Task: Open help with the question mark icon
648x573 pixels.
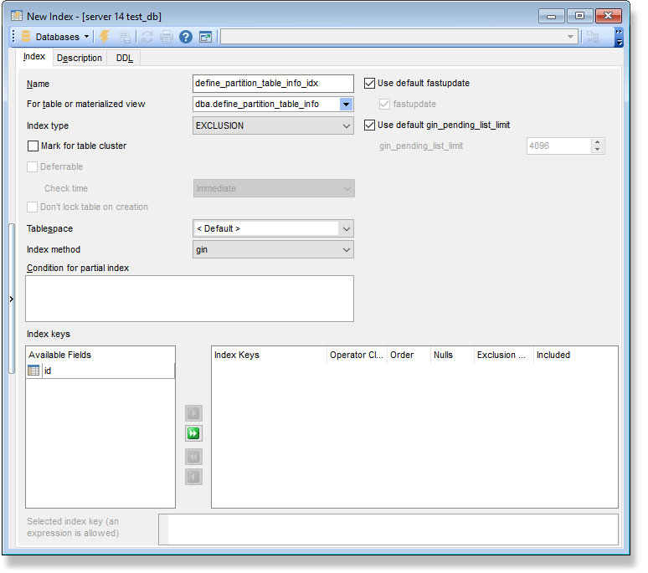Action: pos(186,37)
